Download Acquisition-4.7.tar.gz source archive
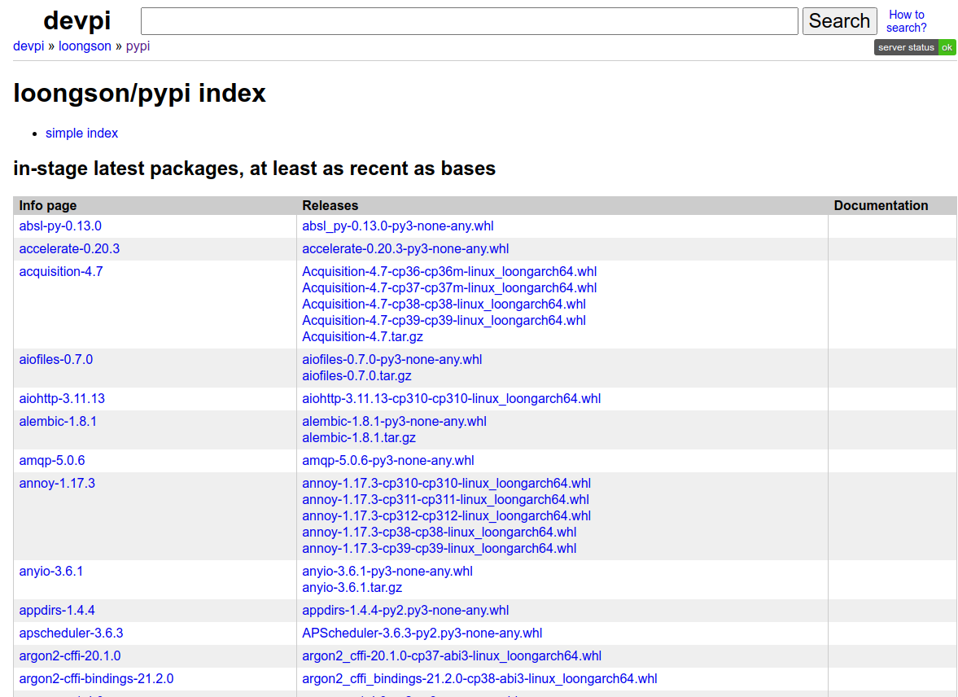 [x=362, y=337]
